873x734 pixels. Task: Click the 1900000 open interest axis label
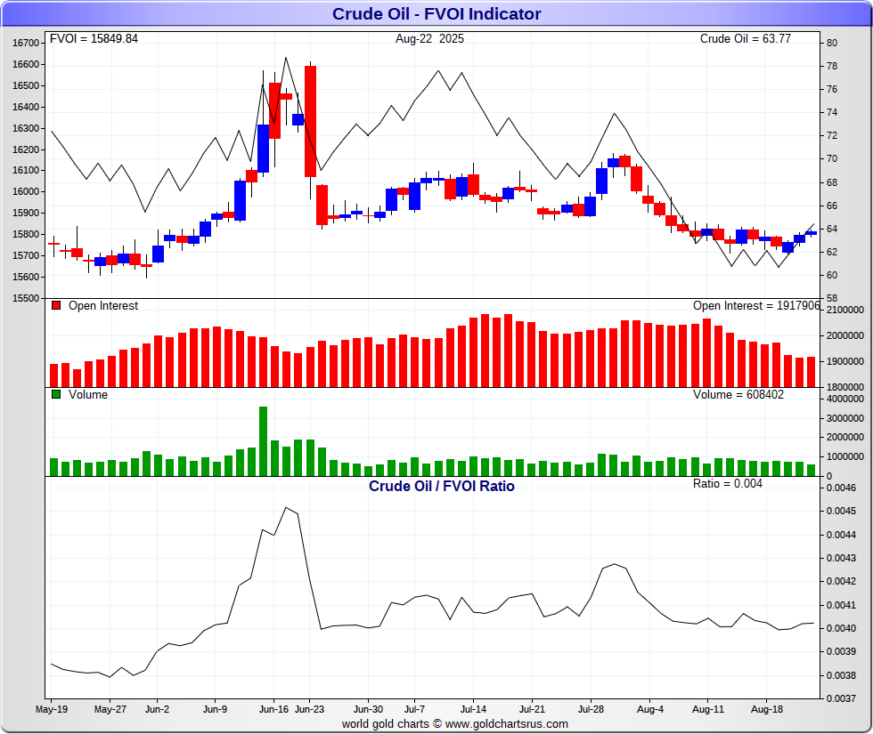coord(845,361)
